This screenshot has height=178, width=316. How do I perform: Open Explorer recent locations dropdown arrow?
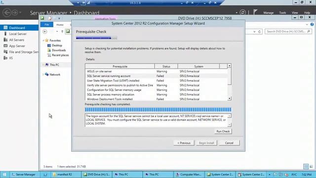(57, 32)
